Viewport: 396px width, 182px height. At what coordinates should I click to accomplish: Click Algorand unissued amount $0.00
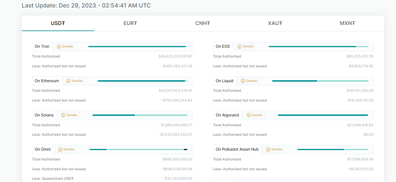(368, 135)
